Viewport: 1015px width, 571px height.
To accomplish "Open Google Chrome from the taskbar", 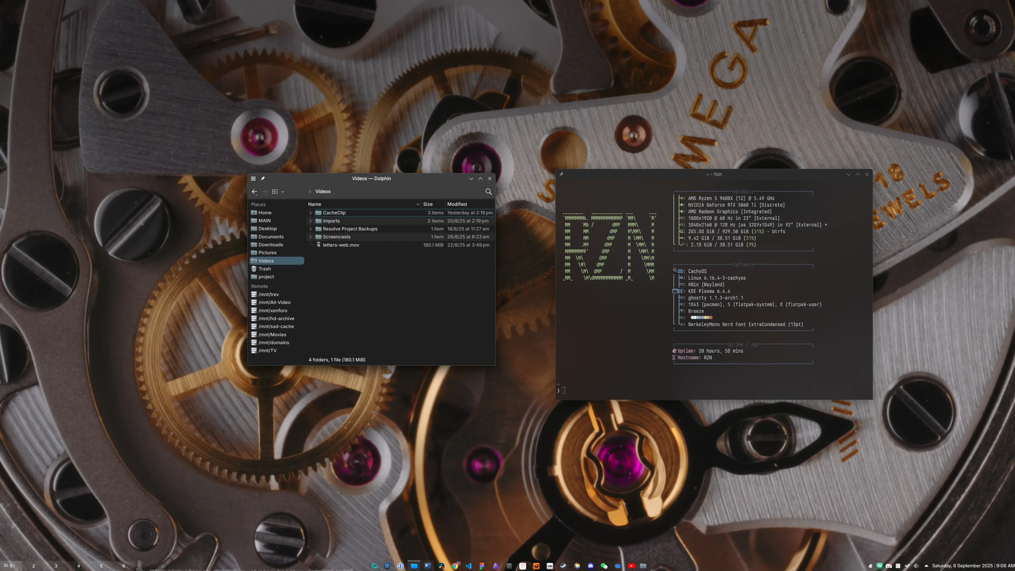I will click(455, 566).
